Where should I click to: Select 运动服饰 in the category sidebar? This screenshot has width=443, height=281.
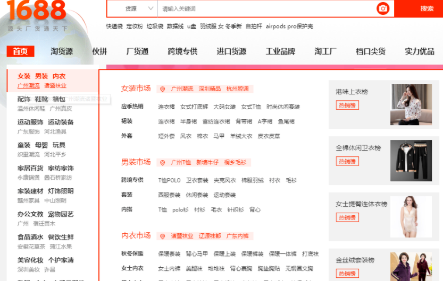[x=30, y=122]
